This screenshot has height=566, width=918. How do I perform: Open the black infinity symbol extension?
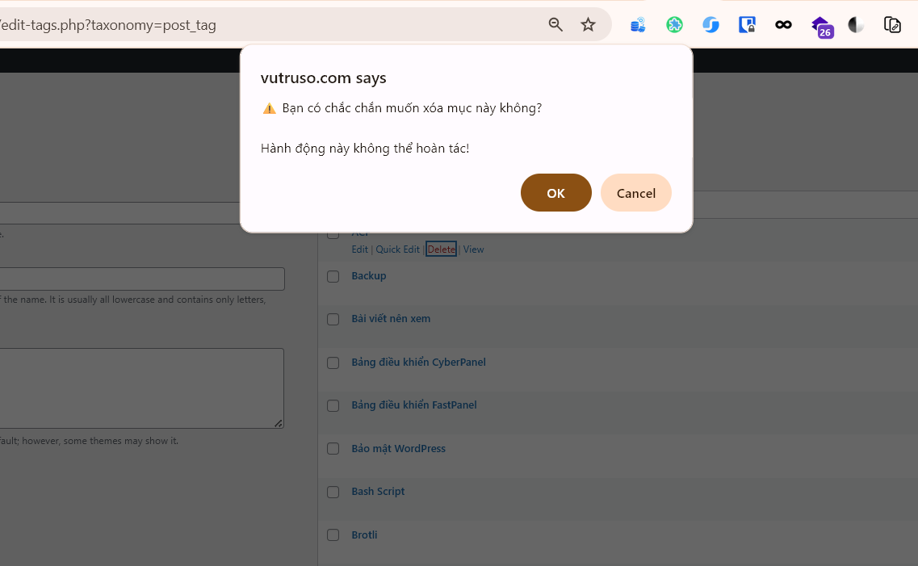(783, 25)
